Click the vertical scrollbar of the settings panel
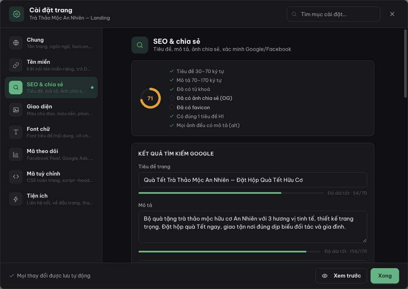This screenshot has height=289, width=408. (x=405, y=64)
